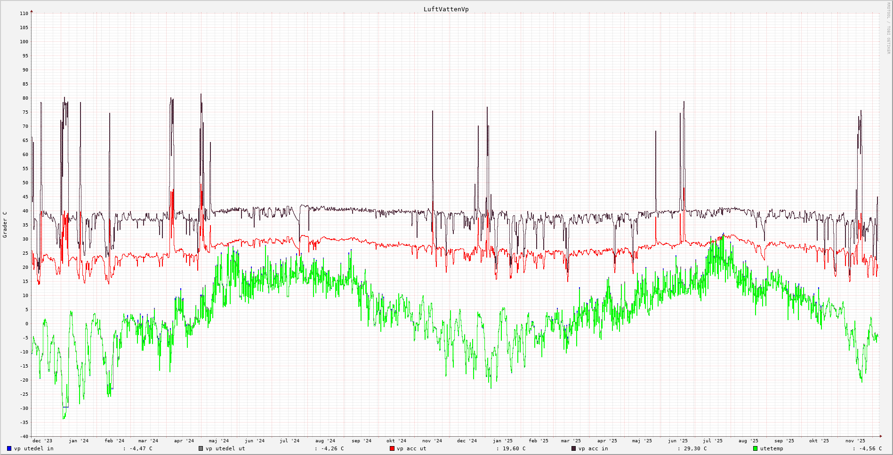Click the utetemp legend text

coord(772,448)
